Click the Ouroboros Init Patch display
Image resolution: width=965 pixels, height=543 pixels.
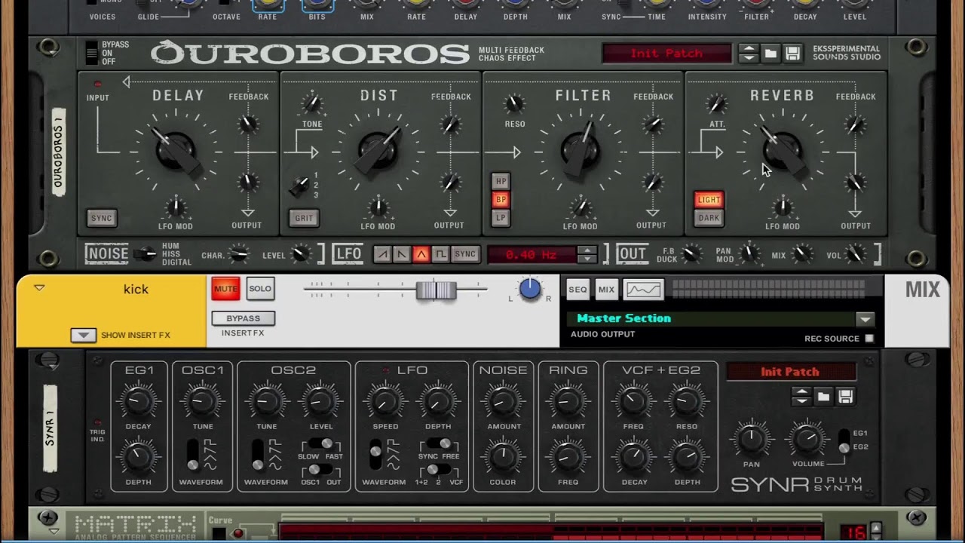pyautogui.click(x=666, y=54)
